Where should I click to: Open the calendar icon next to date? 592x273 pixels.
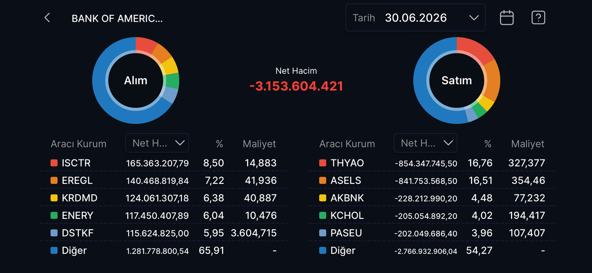click(x=507, y=18)
